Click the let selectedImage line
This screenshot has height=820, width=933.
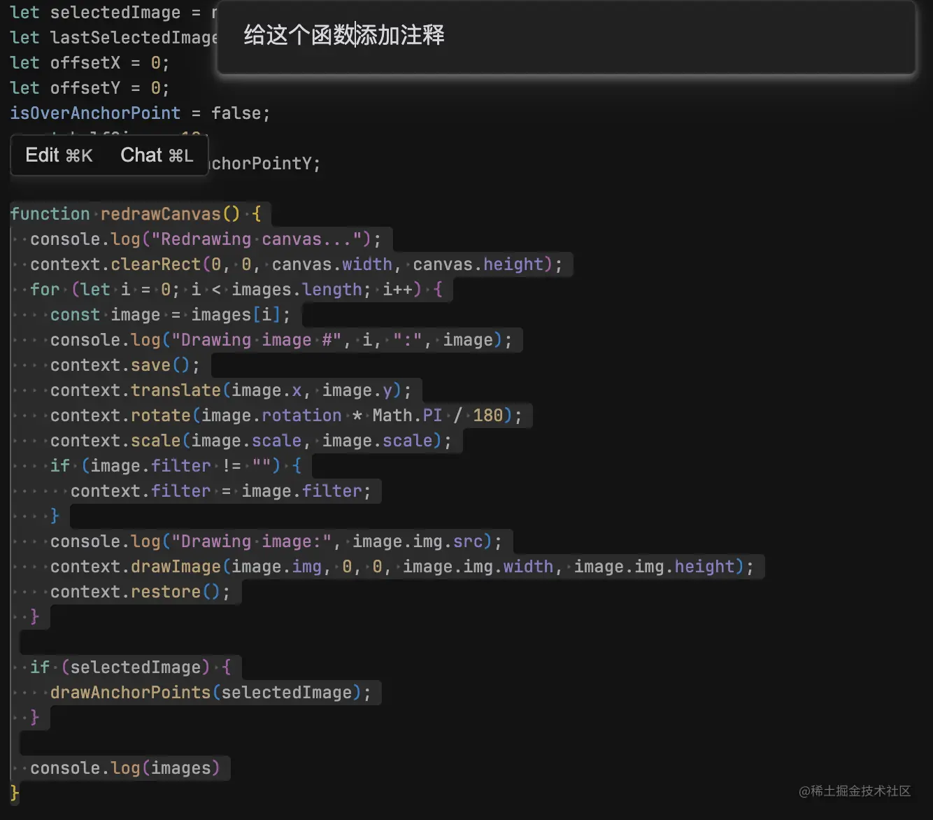click(113, 13)
